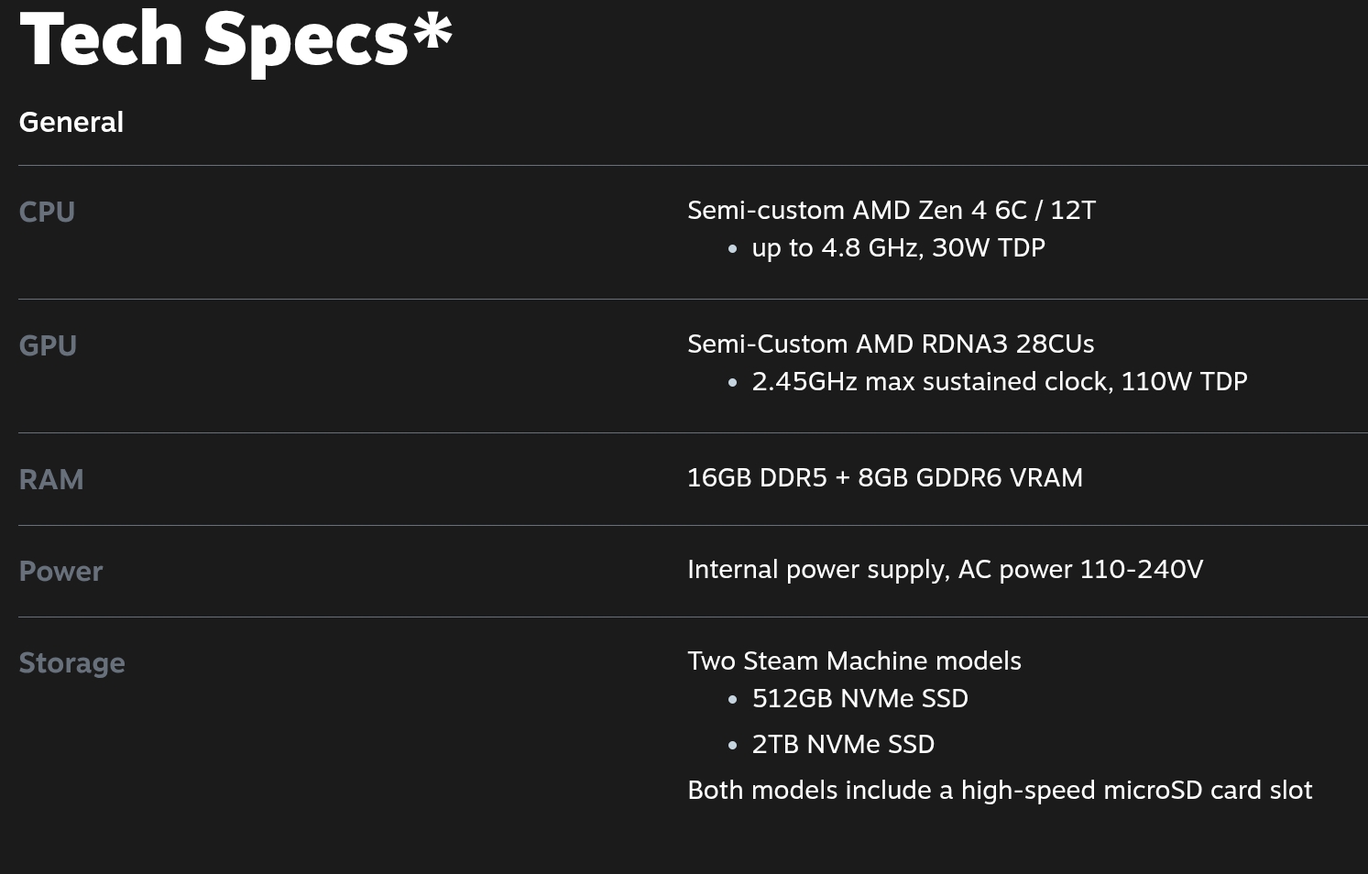The width and height of the screenshot is (1368, 874).
Task: Click the asterisk after Tech Specs
Action: pyautogui.click(x=432, y=32)
